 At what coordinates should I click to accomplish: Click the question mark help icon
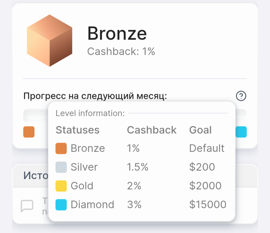tap(241, 96)
